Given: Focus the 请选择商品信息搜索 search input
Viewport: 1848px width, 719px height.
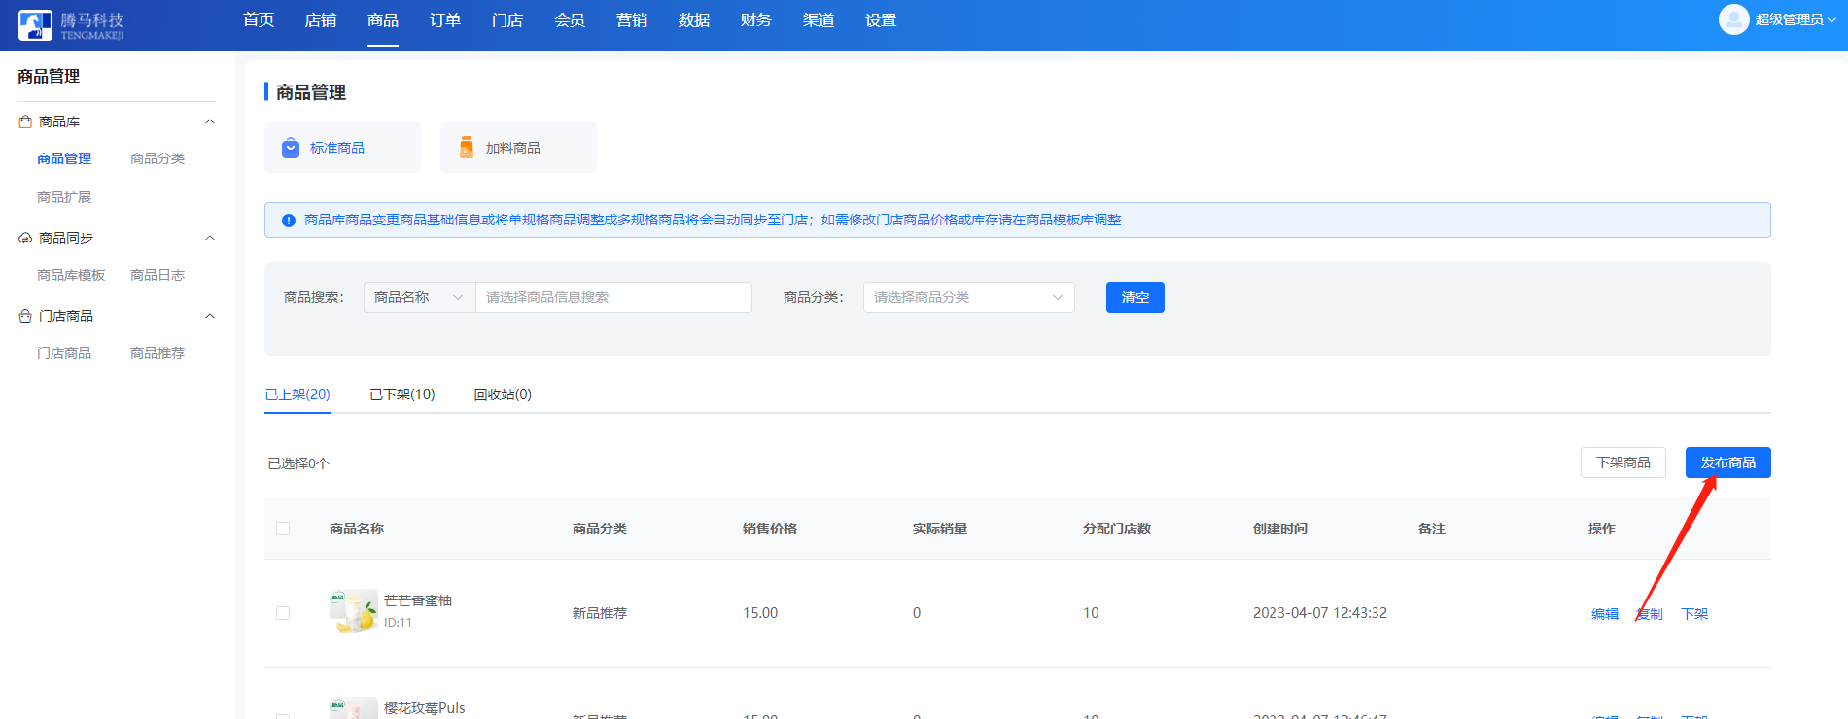Looking at the screenshot, I should coord(613,297).
